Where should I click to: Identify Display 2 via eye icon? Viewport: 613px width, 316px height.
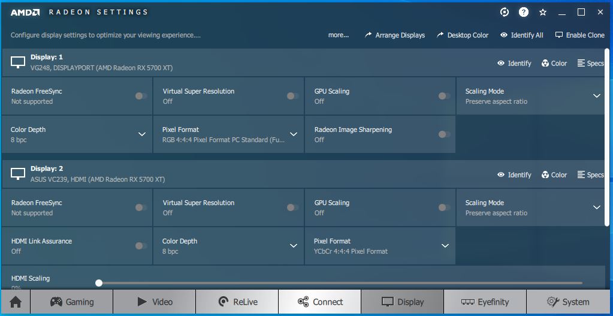[x=514, y=175]
